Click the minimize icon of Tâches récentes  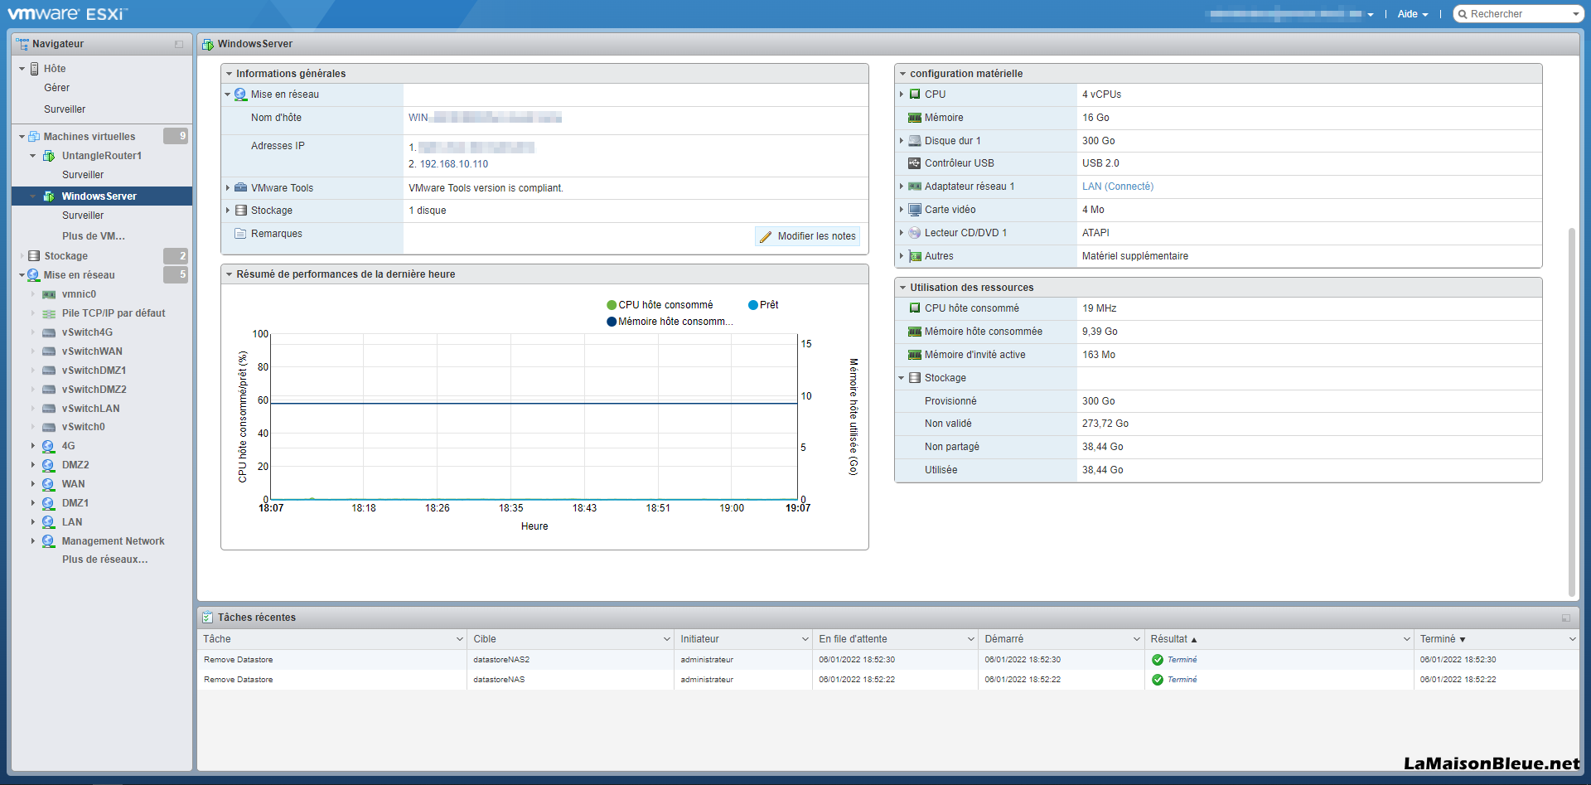pyautogui.click(x=1566, y=618)
